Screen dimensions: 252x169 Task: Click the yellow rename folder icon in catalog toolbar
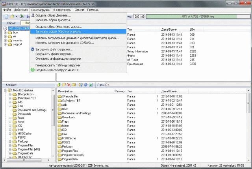(74, 85)
